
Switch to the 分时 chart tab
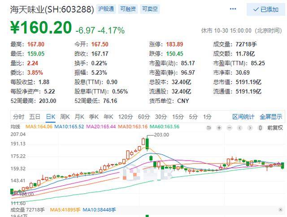point(18,116)
